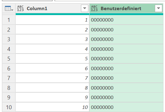Click Column1 cell with value 4
This screenshot has height=112, width=165.
pyautogui.click(x=52, y=49)
